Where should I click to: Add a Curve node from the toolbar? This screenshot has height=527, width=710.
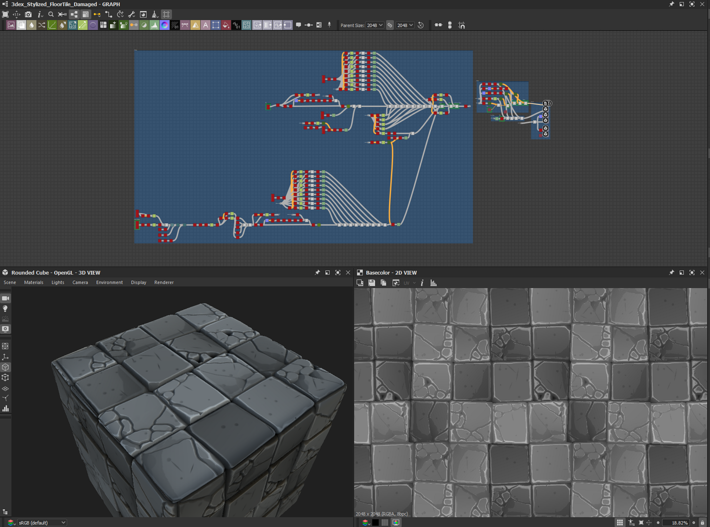[52, 25]
